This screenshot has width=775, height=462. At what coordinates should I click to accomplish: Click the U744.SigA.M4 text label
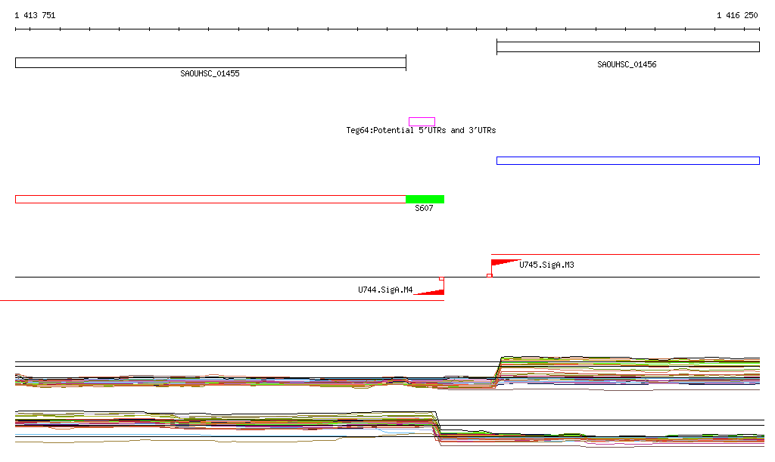tap(385, 290)
